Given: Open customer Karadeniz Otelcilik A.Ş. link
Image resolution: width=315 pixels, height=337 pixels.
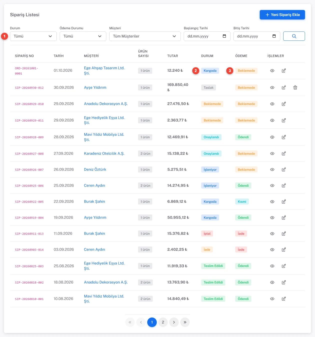Looking at the screenshot, I should point(104,153).
